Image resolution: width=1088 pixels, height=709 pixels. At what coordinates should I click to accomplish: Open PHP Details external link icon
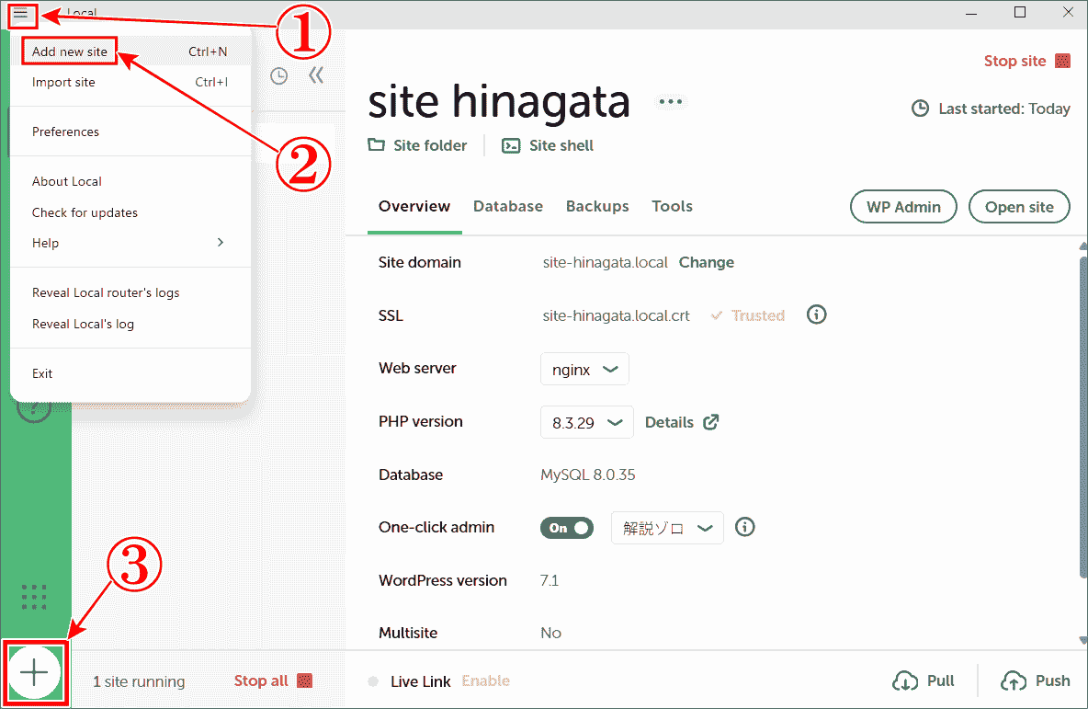coord(711,422)
